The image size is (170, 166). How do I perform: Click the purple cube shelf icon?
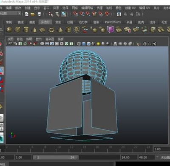[110, 29]
